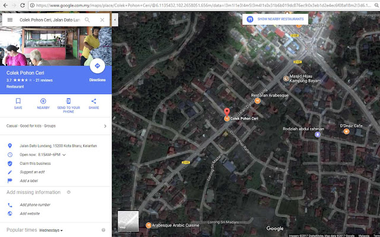Click the browser address bar

click(x=204, y=5)
